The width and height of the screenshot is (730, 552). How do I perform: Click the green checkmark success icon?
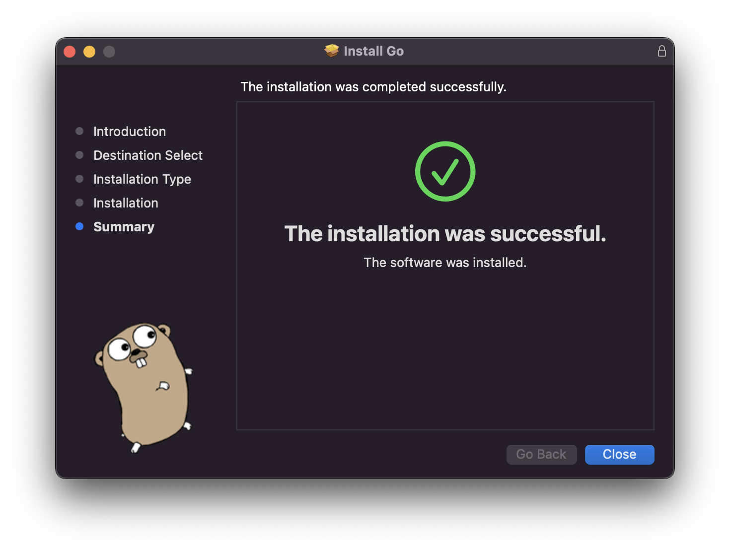coord(445,171)
